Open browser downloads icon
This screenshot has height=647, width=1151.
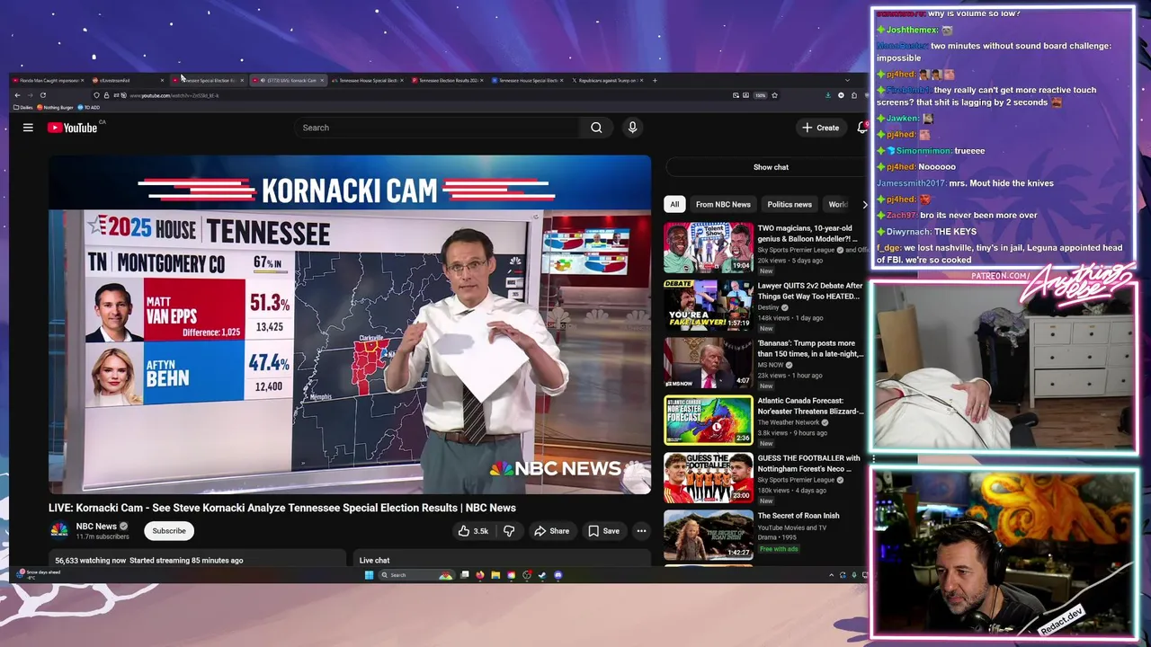[828, 95]
